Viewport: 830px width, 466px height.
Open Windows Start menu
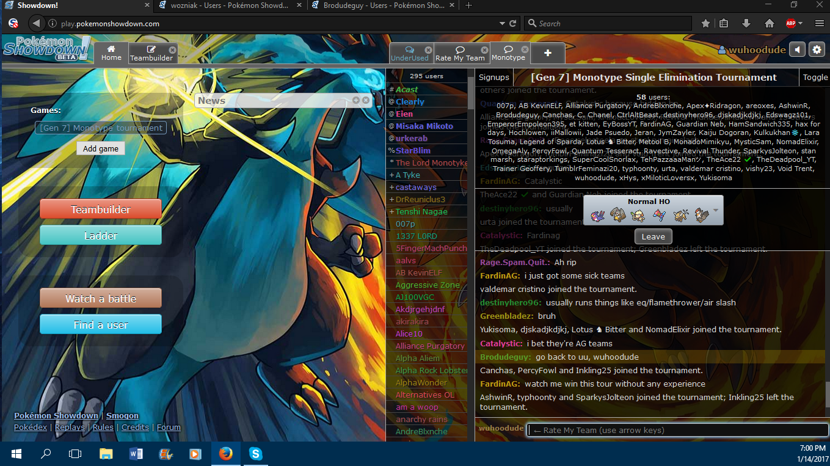click(x=16, y=454)
